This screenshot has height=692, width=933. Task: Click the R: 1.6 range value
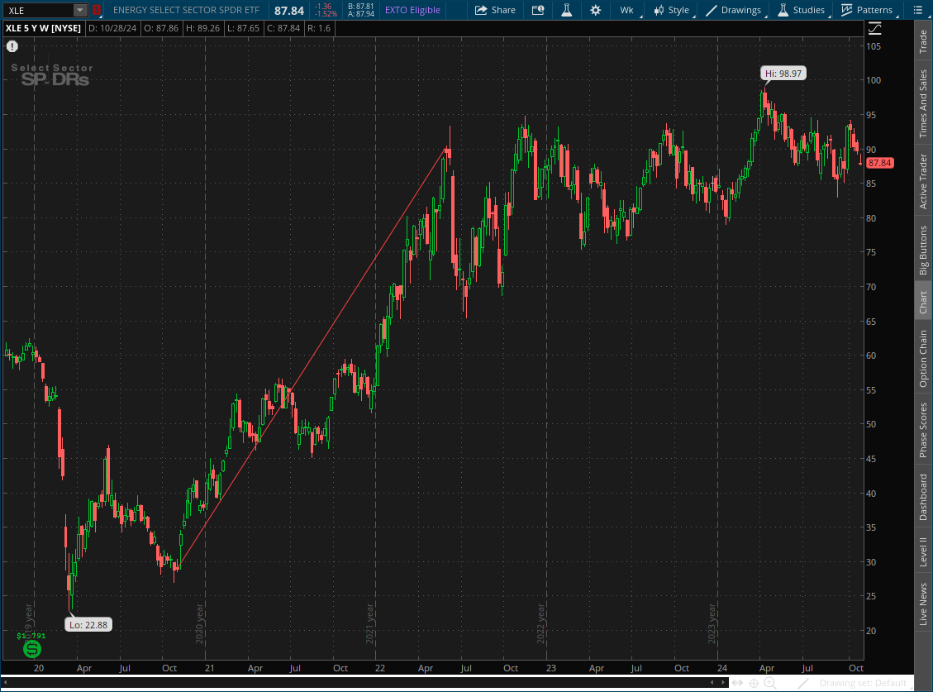pyautogui.click(x=319, y=28)
